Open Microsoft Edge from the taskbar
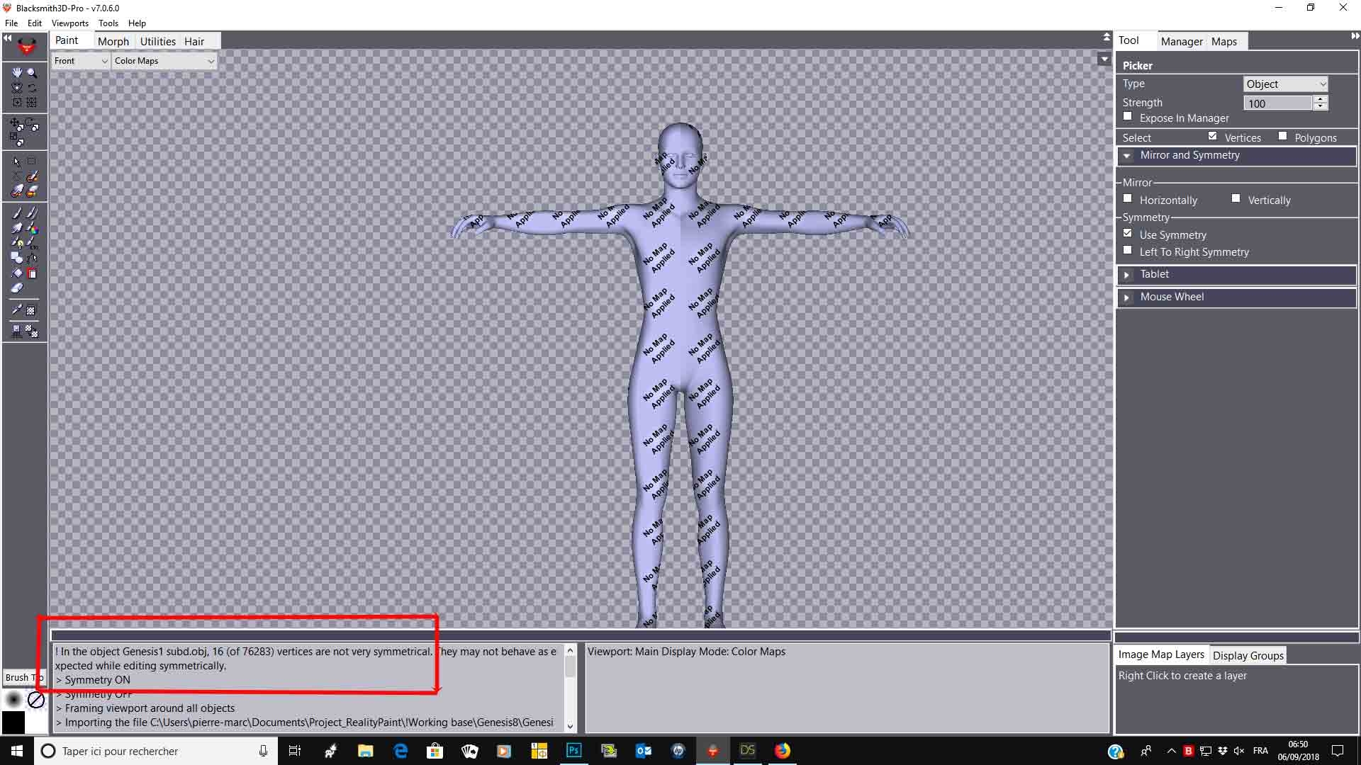The image size is (1361, 765). click(400, 751)
